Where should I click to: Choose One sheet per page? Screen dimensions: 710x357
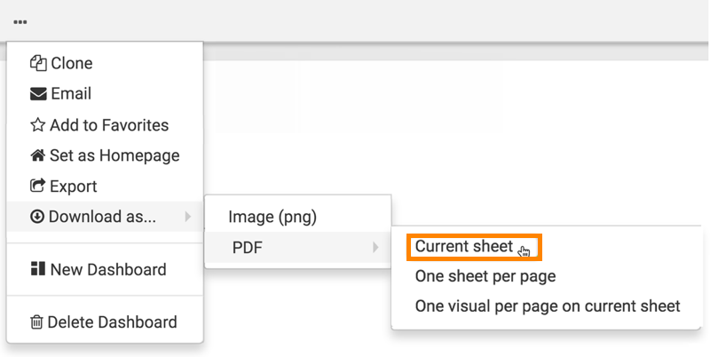[485, 276]
